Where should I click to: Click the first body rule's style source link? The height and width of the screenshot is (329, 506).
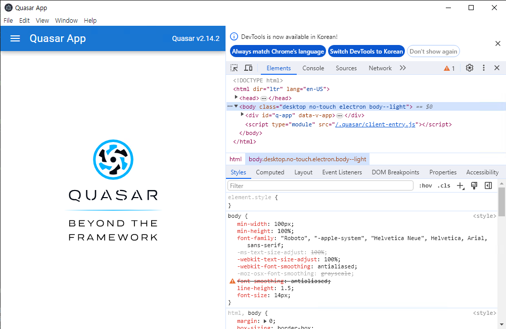pyautogui.click(x=484, y=216)
